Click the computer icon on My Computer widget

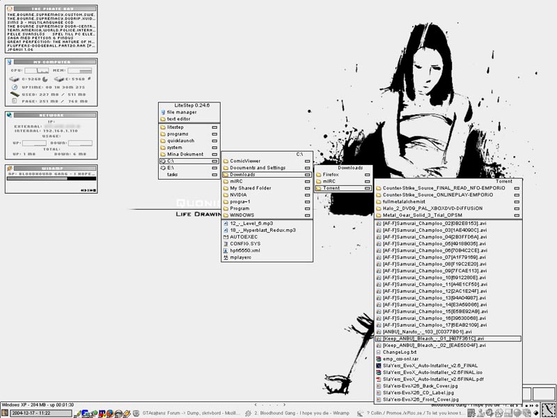pyautogui.click(x=9, y=62)
